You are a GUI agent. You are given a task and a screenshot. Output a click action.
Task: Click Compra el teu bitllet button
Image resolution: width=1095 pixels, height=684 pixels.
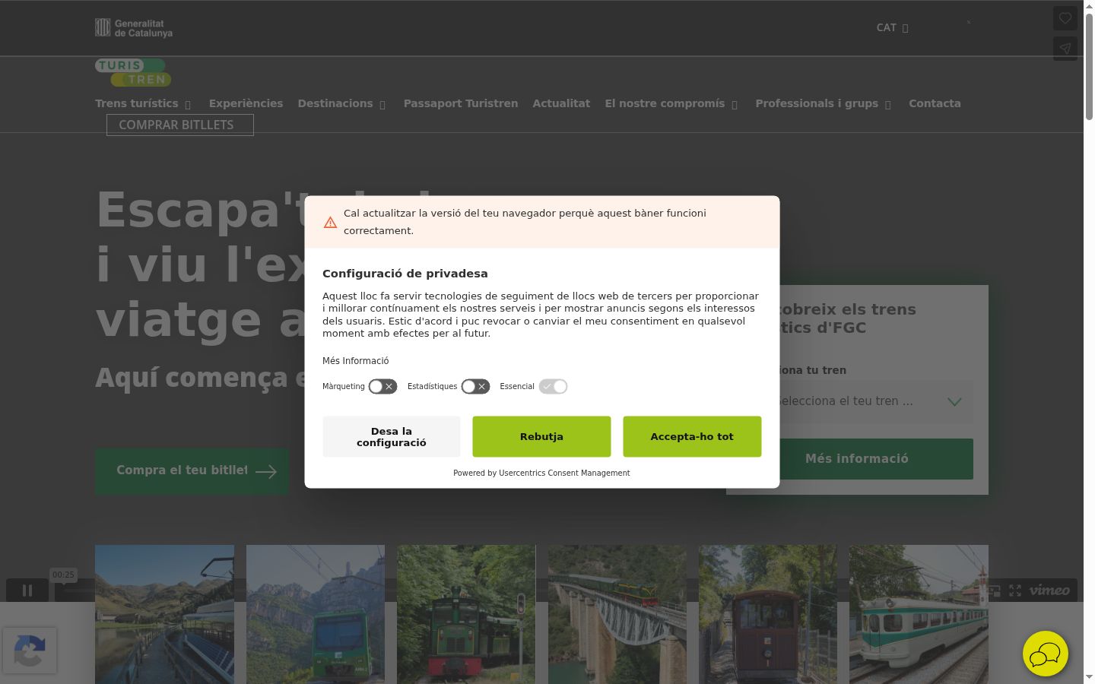click(192, 471)
